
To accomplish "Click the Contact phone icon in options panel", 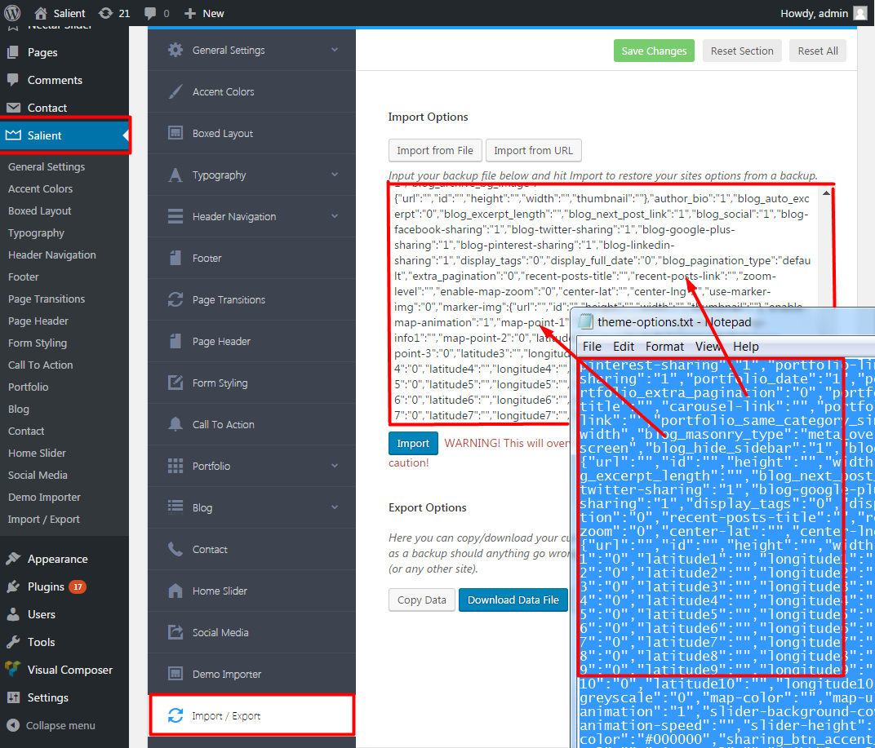I will [175, 550].
